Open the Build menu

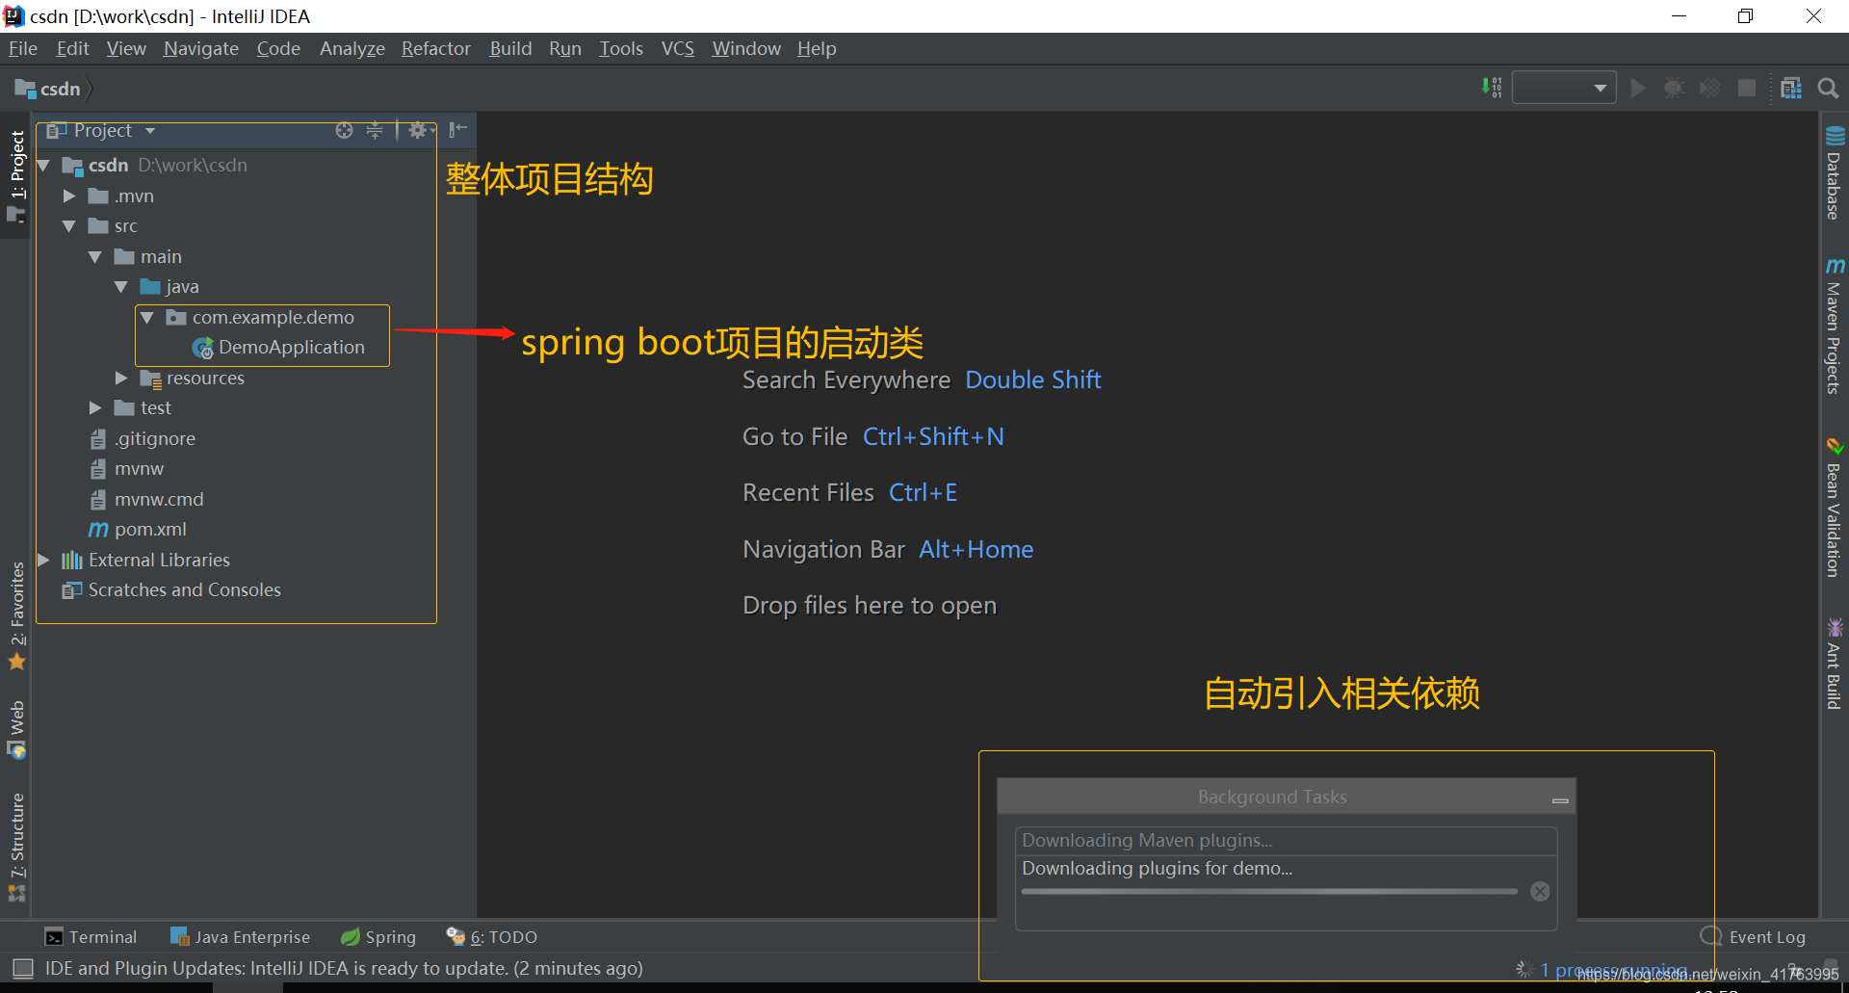click(510, 48)
